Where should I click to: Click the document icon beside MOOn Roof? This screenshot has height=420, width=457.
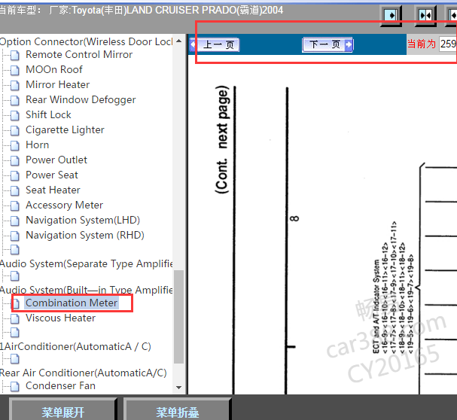coord(15,70)
